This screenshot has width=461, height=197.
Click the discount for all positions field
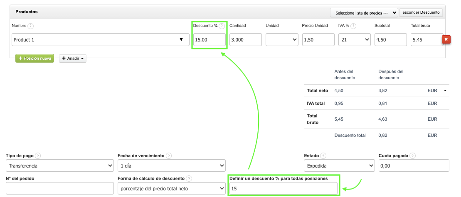point(284,189)
